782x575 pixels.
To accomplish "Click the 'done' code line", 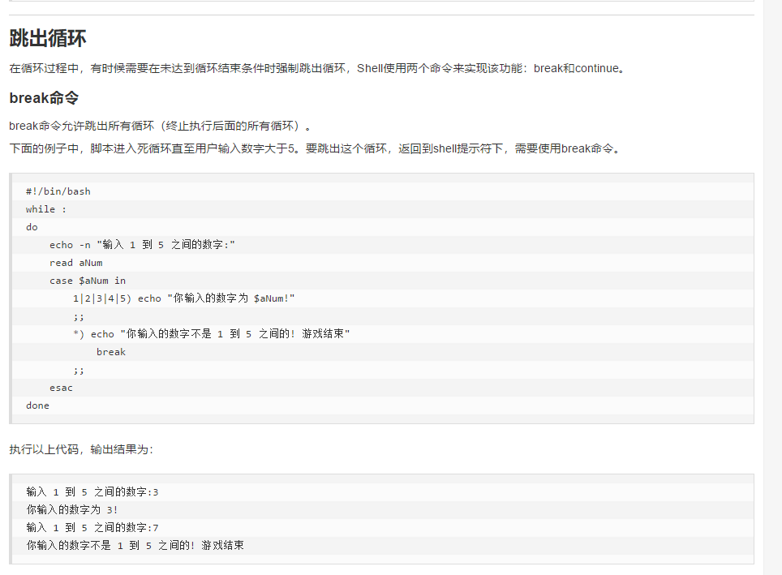I will 37,406.
